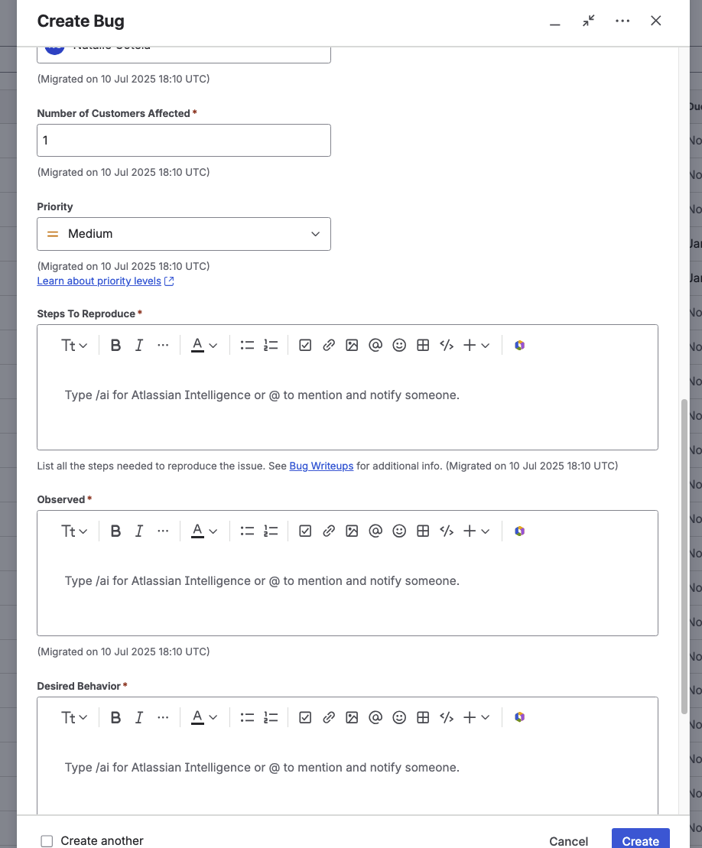This screenshot has height=848, width=702.
Task: Open Atlassian Intelligence in Steps To Reproduce toolbar
Action: click(520, 345)
